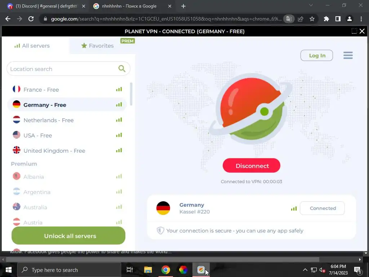
Task: Select the Google search results tab
Action: 129,6
